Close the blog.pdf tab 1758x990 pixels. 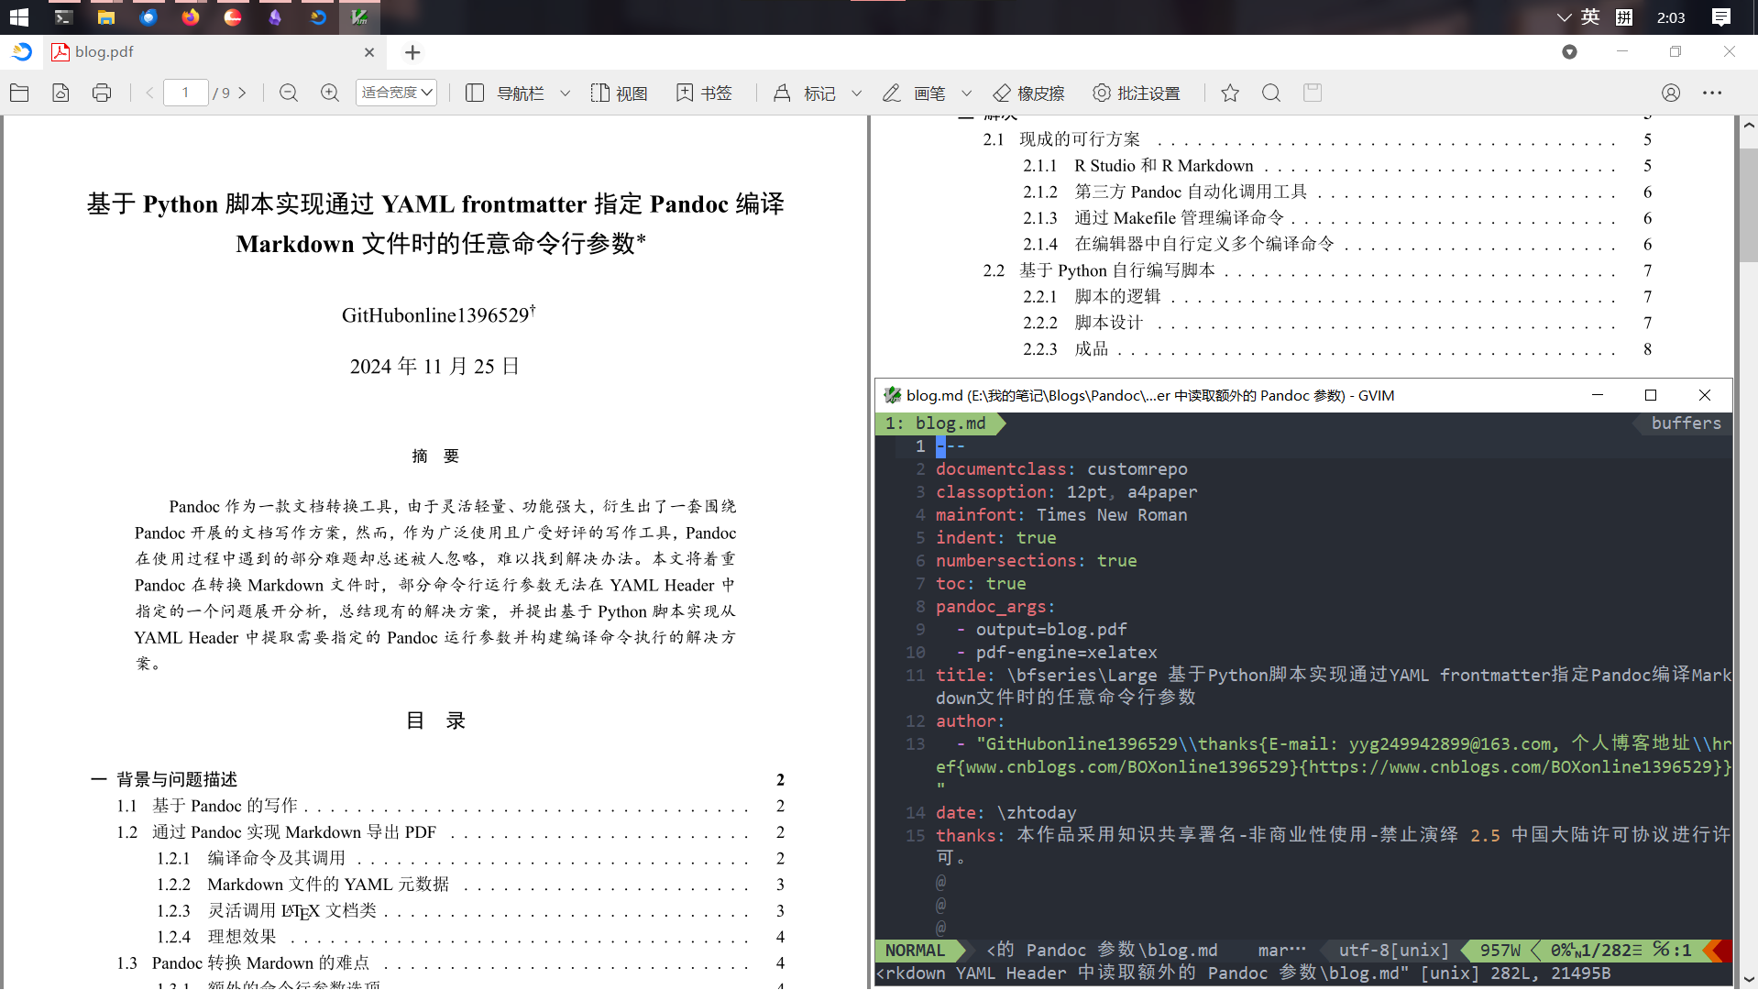pyautogui.click(x=368, y=52)
